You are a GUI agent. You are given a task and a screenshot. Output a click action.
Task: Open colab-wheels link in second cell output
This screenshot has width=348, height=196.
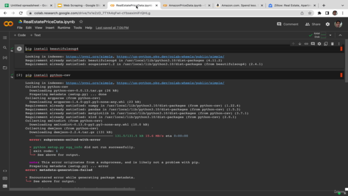pos(170,83)
